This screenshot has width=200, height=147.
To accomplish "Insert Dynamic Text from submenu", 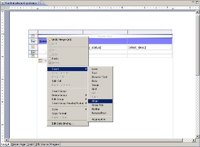I will [x=100, y=77].
